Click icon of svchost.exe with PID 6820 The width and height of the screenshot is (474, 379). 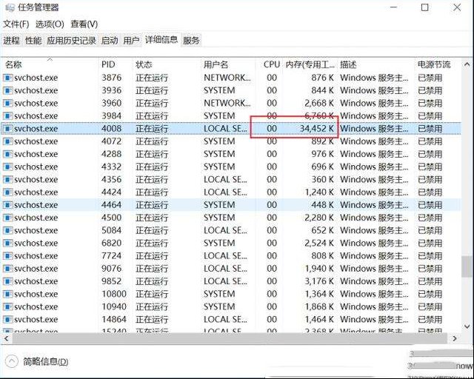tap(8, 243)
